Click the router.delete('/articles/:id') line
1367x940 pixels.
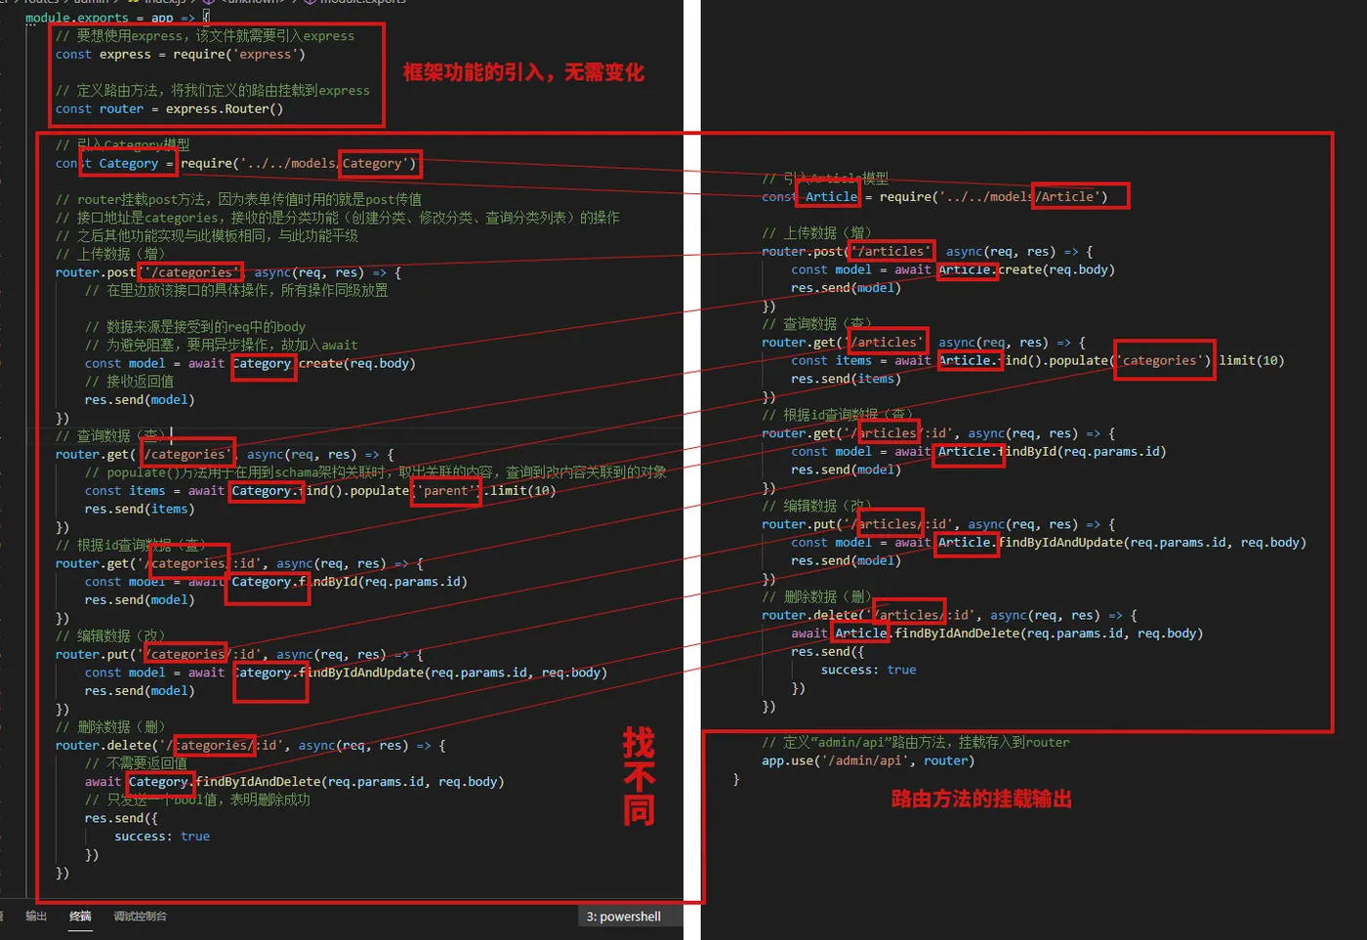[950, 615]
